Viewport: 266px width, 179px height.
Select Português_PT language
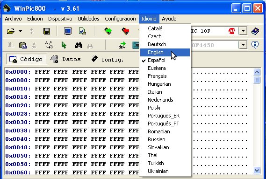click(165, 124)
